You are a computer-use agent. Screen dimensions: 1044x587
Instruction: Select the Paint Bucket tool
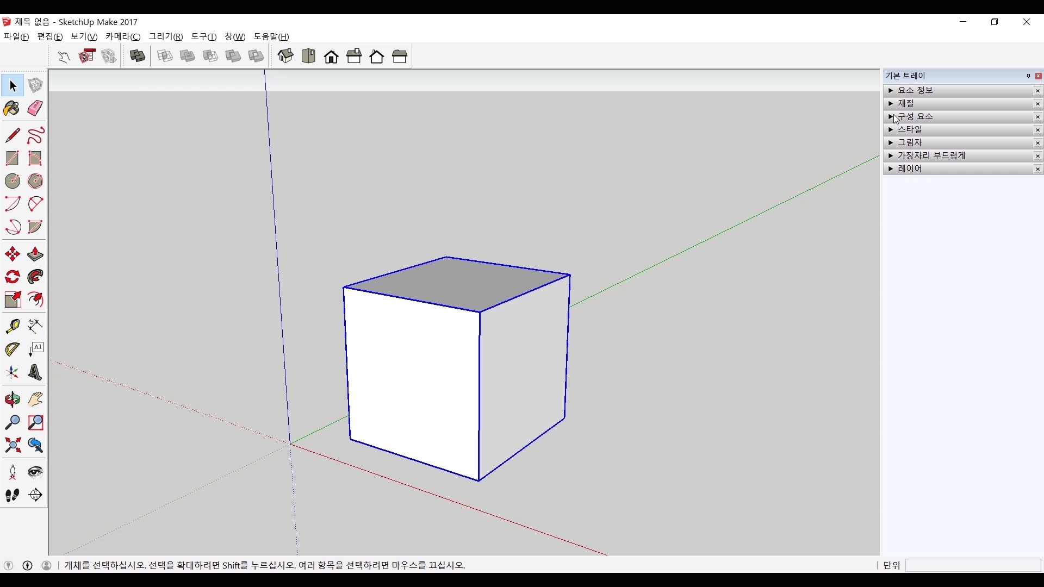12,109
